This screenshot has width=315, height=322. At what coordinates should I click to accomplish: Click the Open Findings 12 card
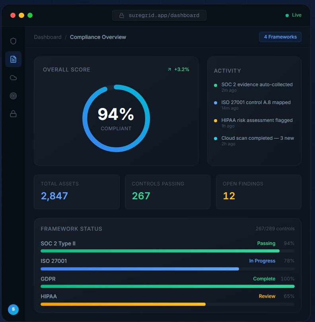pos(259,192)
